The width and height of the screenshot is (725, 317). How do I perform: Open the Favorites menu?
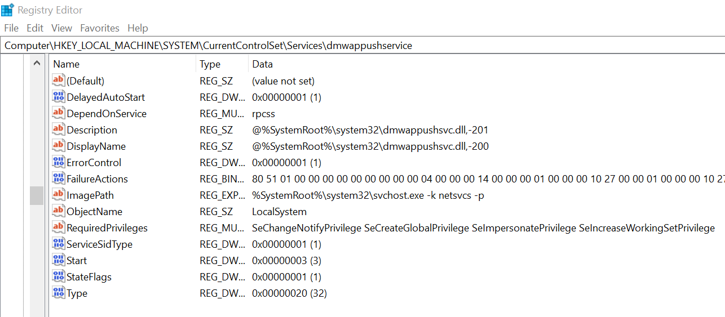click(x=100, y=28)
